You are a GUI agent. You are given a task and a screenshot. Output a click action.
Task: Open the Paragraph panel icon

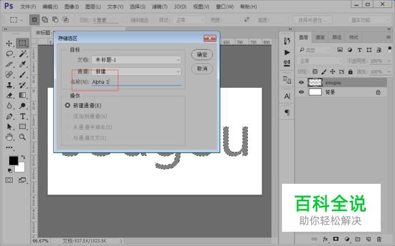[x=287, y=112]
